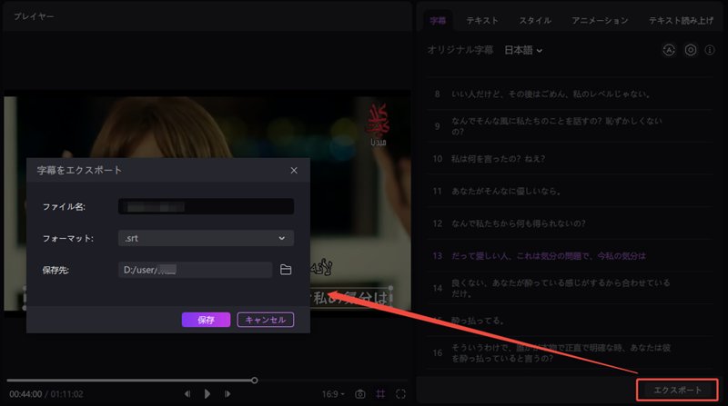Click the translate subtitles icon
The height and width of the screenshot is (406, 728).
[x=669, y=50]
